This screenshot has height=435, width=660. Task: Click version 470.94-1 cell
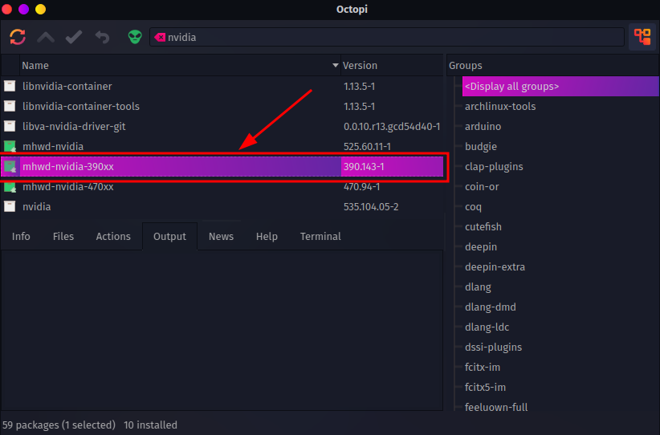(x=361, y=187)
